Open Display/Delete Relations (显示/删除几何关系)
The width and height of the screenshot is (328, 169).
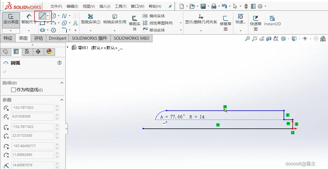(x=201, y=19)
